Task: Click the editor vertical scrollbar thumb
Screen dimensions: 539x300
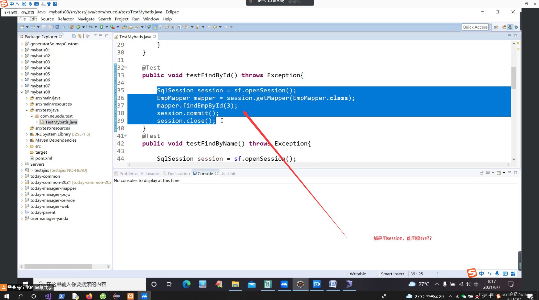Action: (x=514, y=78)
